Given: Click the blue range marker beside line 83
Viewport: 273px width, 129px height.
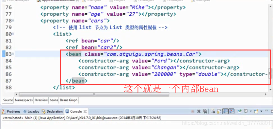Looking at the screenshot, I should click(x=4, y=54).
